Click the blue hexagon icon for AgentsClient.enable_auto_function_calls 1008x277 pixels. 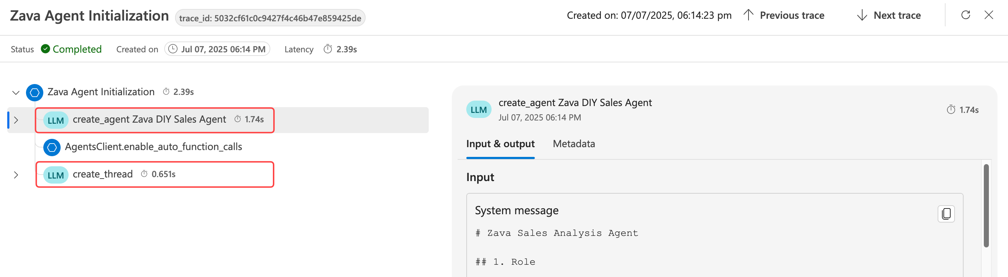(52, 147)
